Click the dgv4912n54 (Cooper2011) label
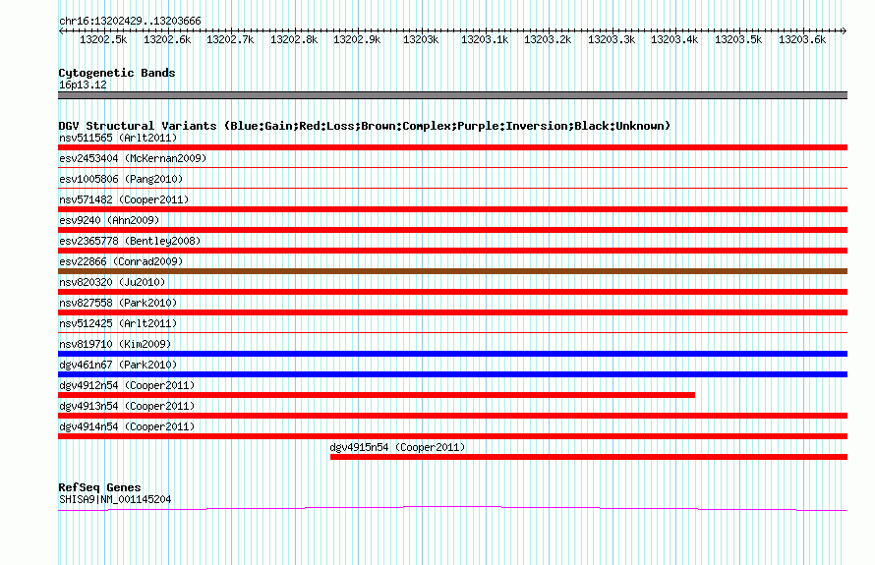The image size is (875, 565). tap(127, 385)
